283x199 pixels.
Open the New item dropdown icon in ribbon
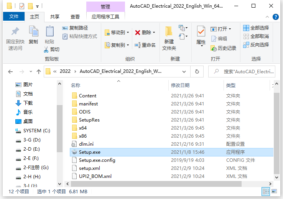183,28
